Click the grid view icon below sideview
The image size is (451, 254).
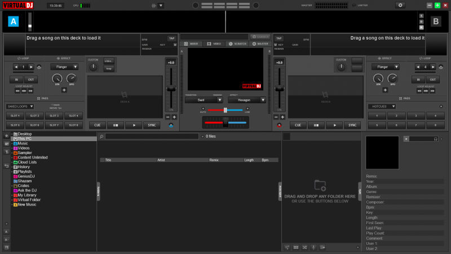point(295,247)
